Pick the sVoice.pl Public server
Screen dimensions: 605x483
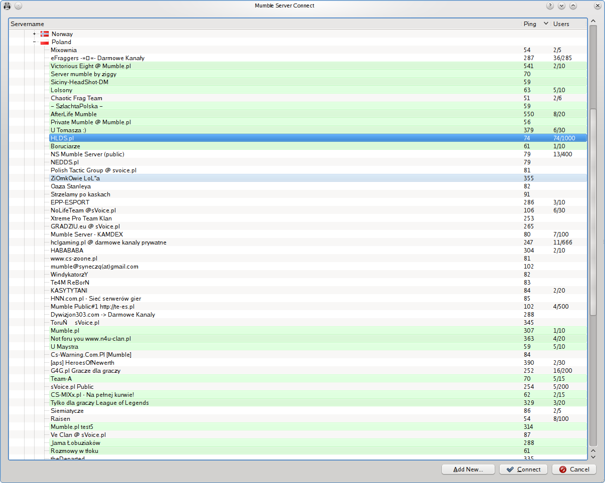[x=72, y=387]
